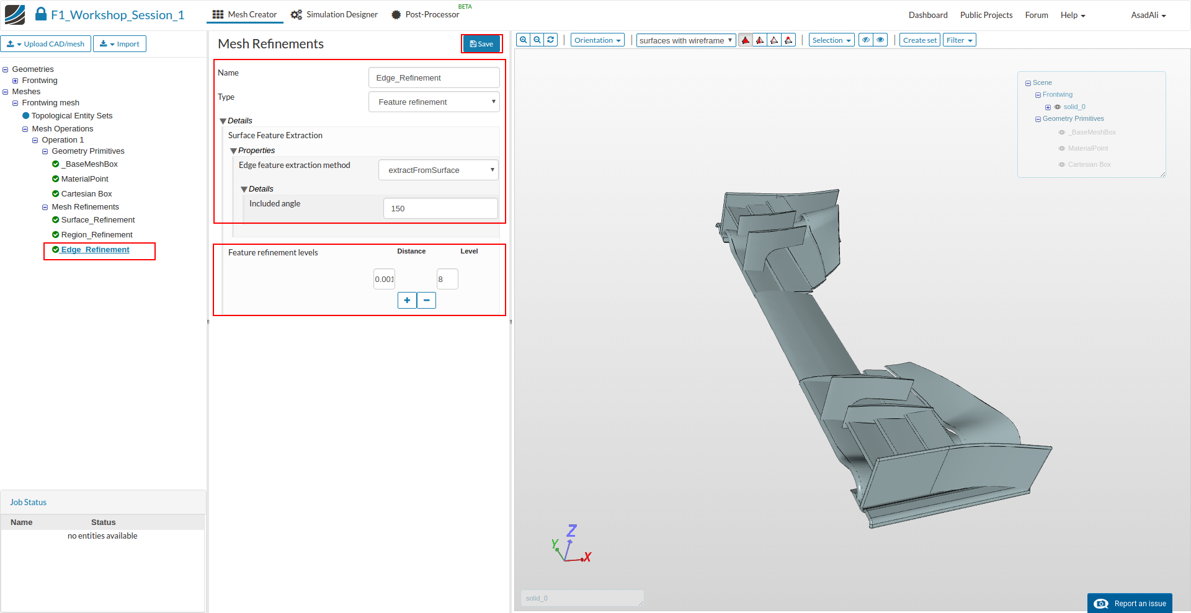Screen dimensions: 1191x613
Task: Remove a feature refinement level row
Action: 427,301
